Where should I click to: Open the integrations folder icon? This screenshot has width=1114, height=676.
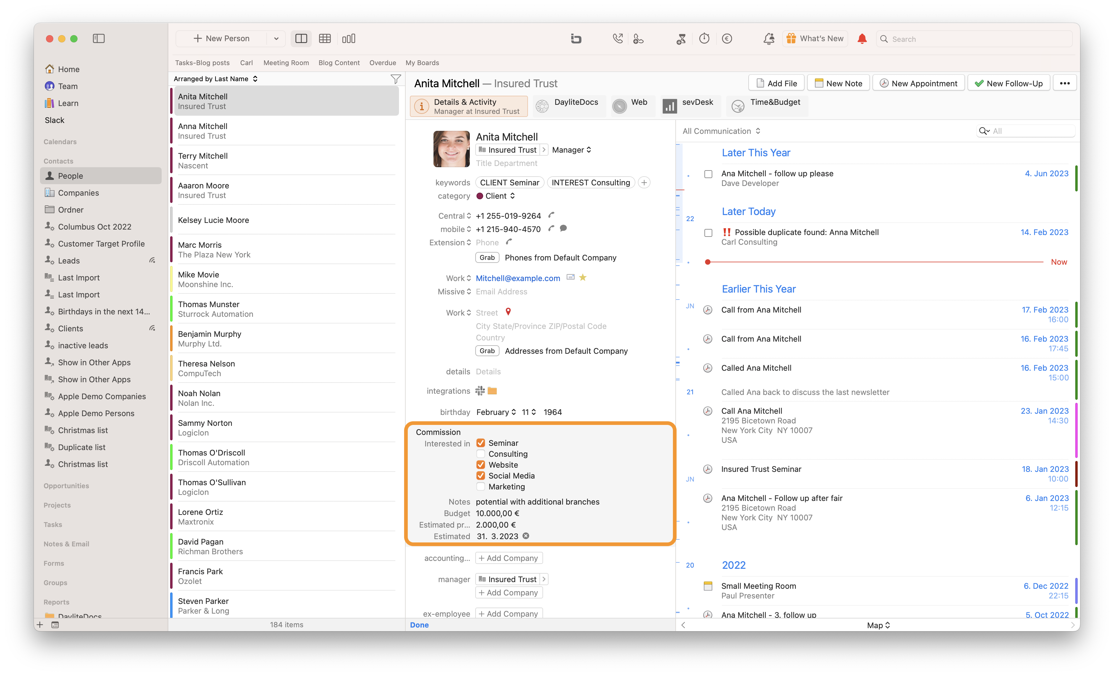[492, 390]
